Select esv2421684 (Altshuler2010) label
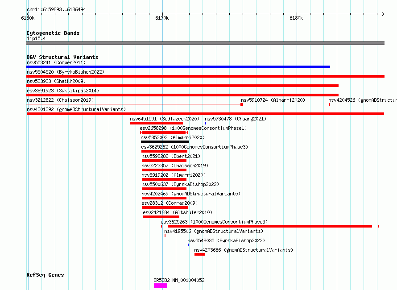 tap(178, 212)
